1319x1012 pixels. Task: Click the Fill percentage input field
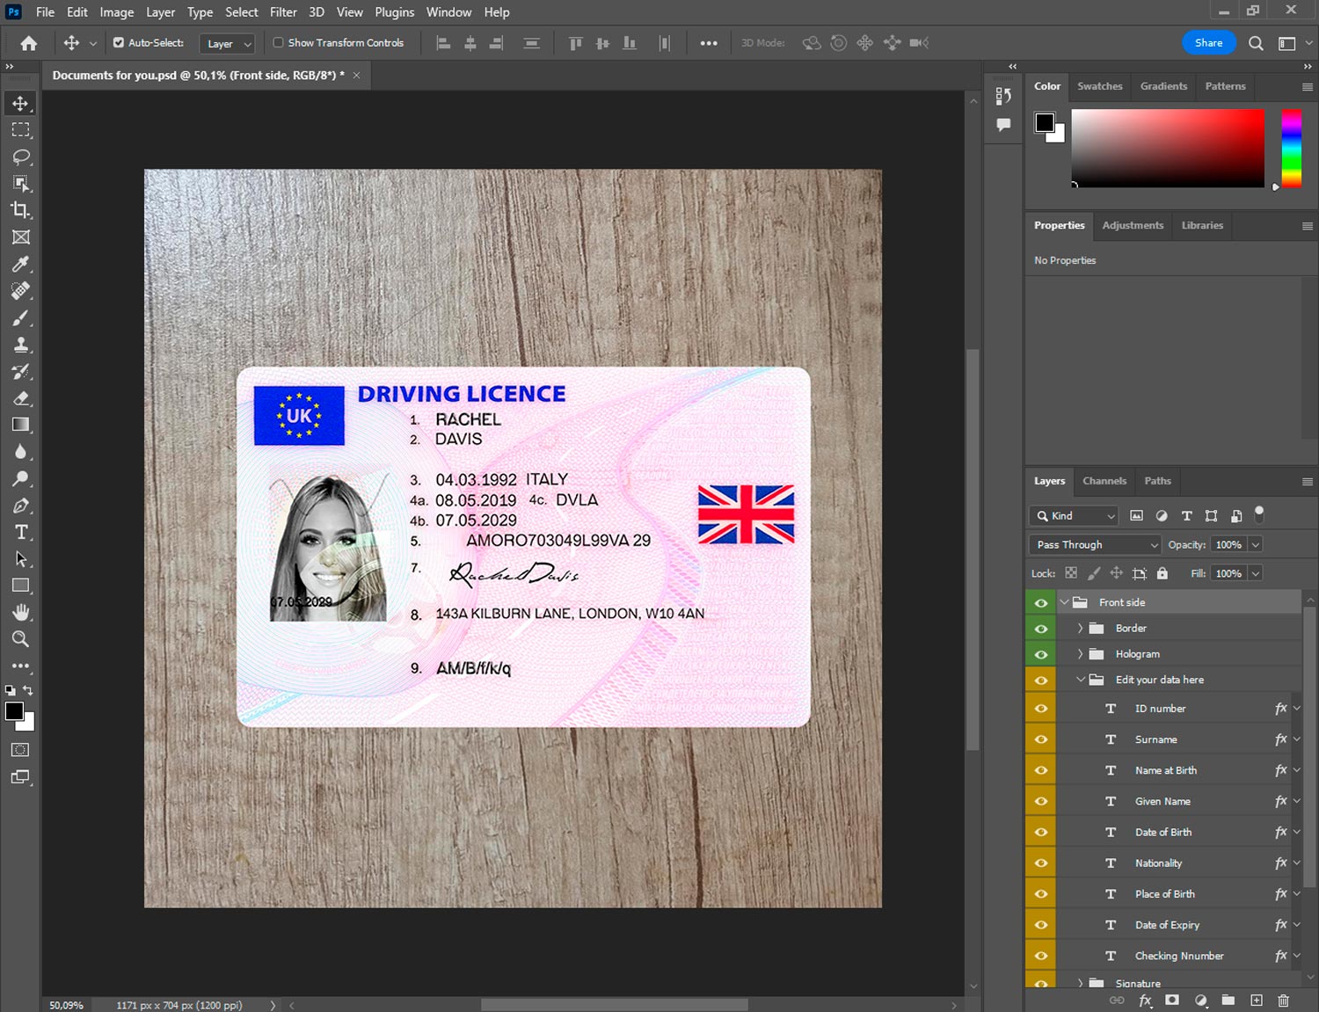(x=1228, y=573)
